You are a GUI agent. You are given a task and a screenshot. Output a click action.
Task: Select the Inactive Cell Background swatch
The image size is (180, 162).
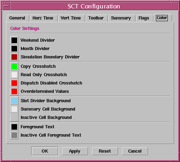click(x=14, y=118)
